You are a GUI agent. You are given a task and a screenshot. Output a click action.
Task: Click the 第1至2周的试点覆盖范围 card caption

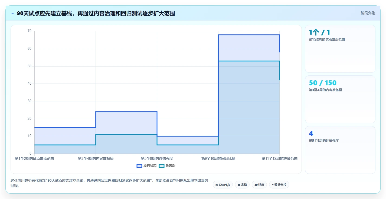[x=327, y=39]
